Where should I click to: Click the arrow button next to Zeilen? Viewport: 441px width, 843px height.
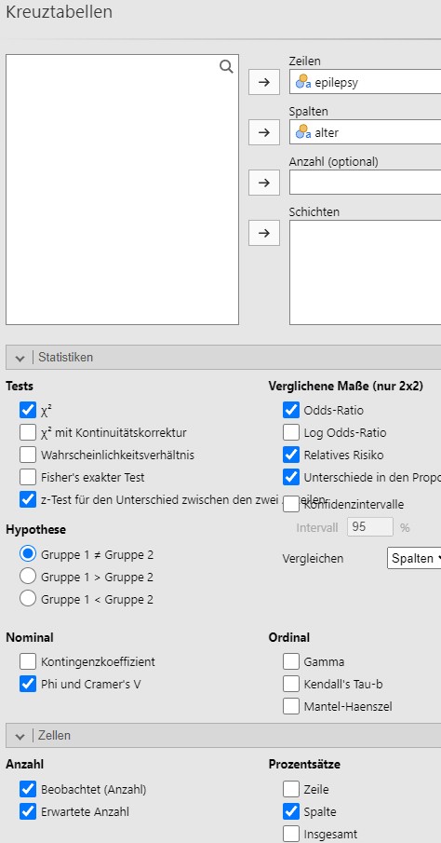(x=263, y=82)
